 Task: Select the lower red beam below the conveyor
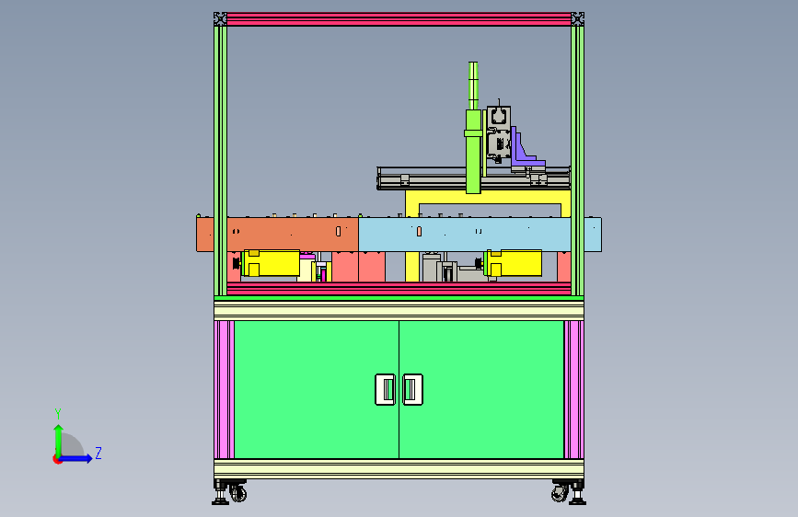(x=399, y=289)
